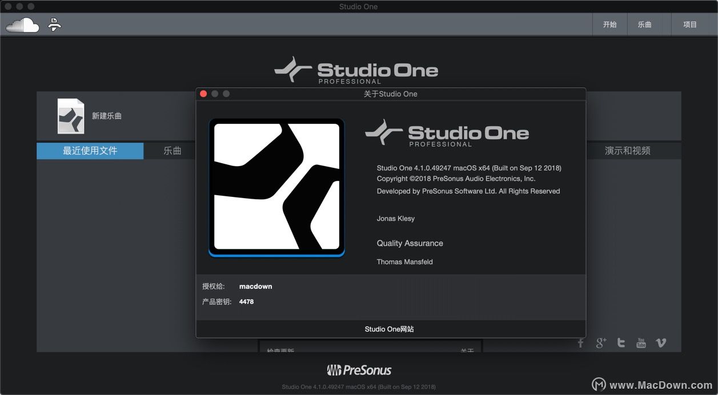The image size is (718, 395).
Task: Click the Developed by PreSonus Software line
Action: (468, 191)
